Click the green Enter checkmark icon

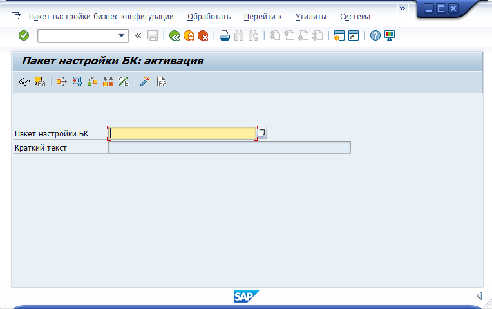(24, 35)
